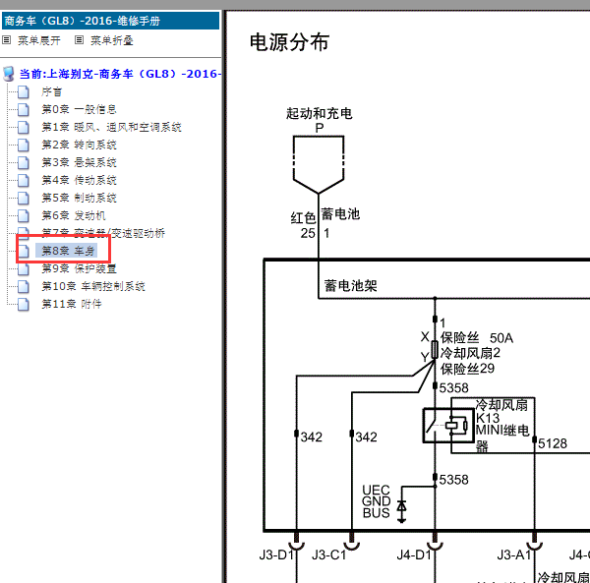Open 第7章 变速器/变速驱动桥 chapter
This screenshot has width=590, height=583.
point(103,233)
